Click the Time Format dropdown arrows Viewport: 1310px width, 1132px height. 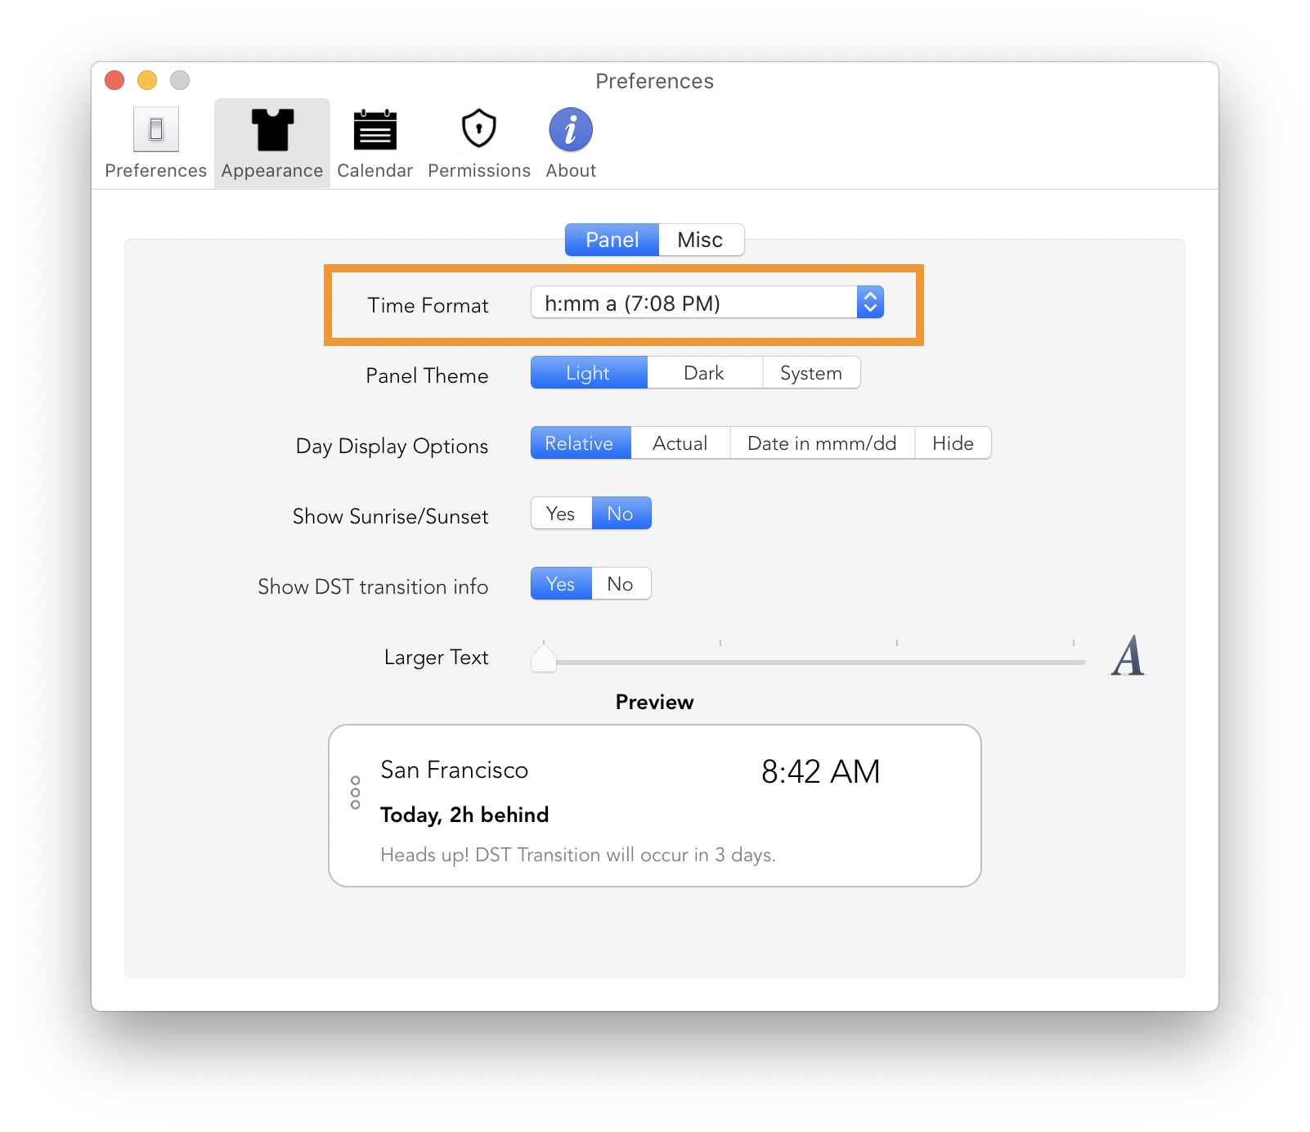click(x=870, y=303)
